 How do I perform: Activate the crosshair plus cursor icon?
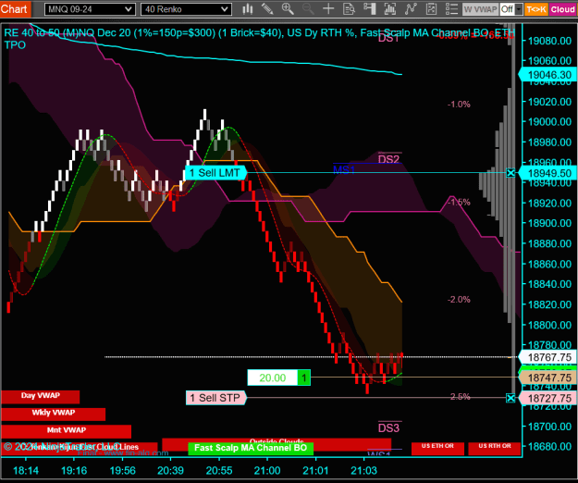[328, 9]
